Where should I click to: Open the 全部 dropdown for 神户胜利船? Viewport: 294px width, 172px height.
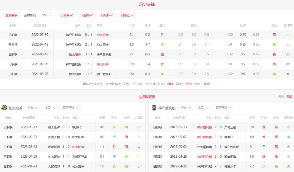[x=203, y=107]
